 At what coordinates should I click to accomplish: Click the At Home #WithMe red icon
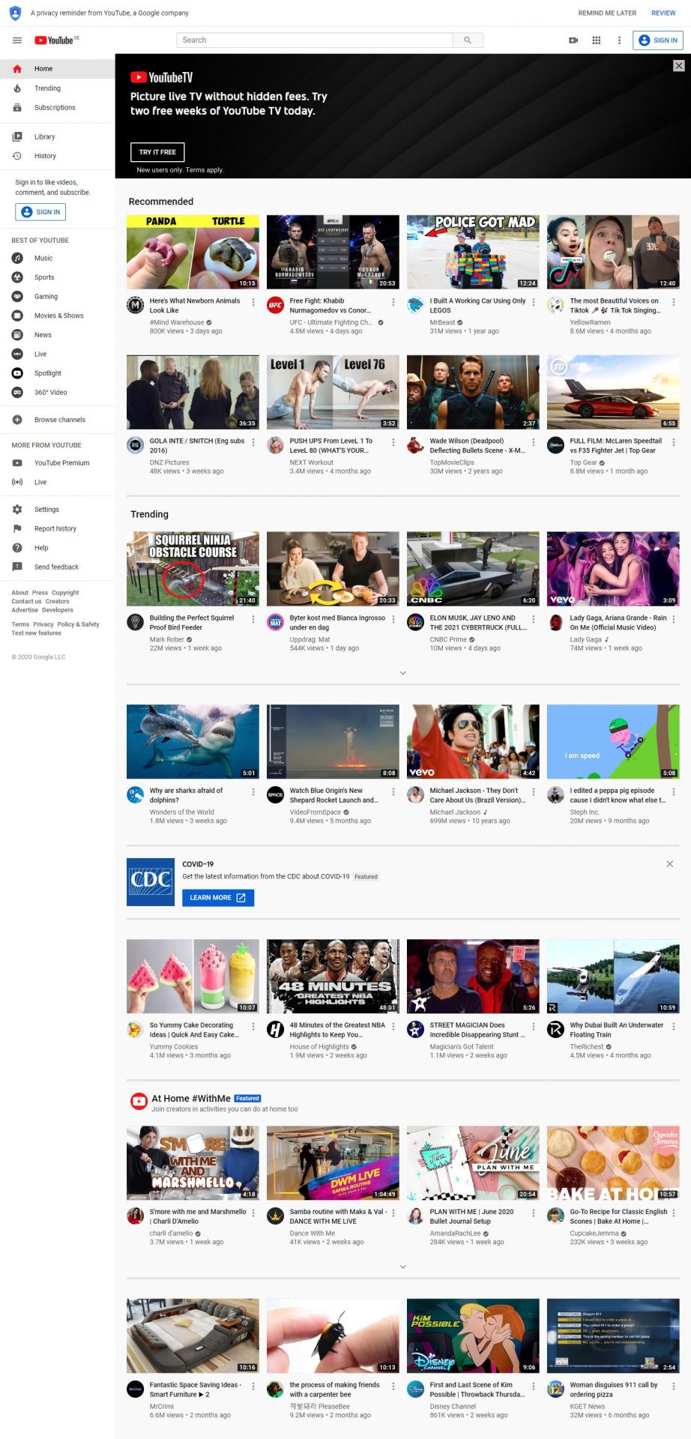coord(139,1101)
